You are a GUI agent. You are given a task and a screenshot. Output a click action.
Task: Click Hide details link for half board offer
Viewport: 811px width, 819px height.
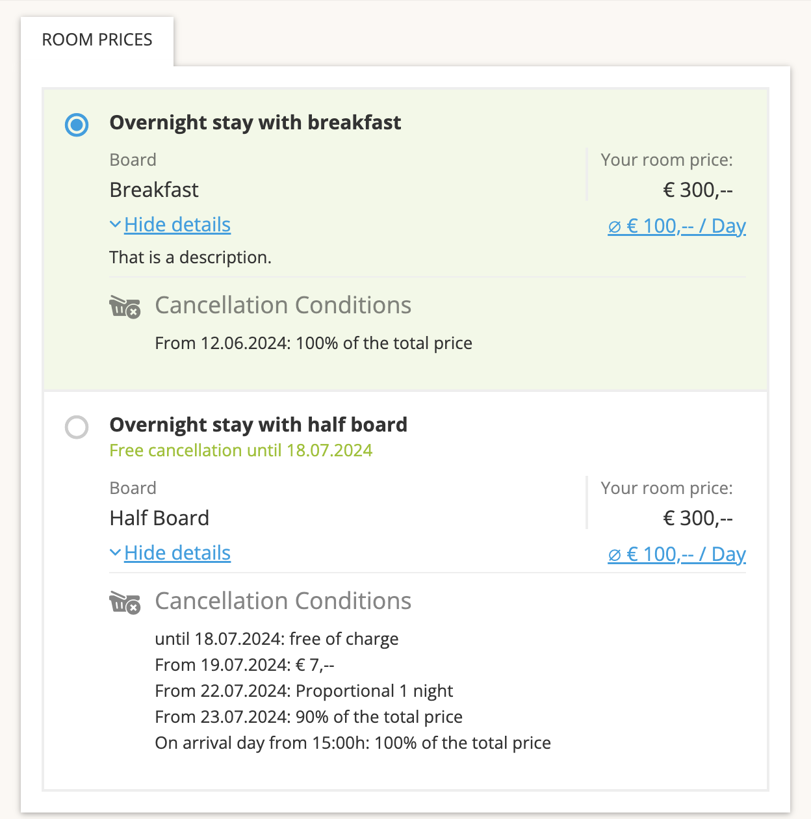177,553
